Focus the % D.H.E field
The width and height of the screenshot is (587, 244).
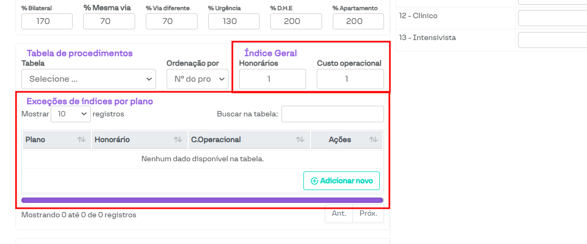296,21
